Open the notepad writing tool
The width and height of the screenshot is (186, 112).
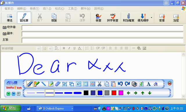pos(51,84)
